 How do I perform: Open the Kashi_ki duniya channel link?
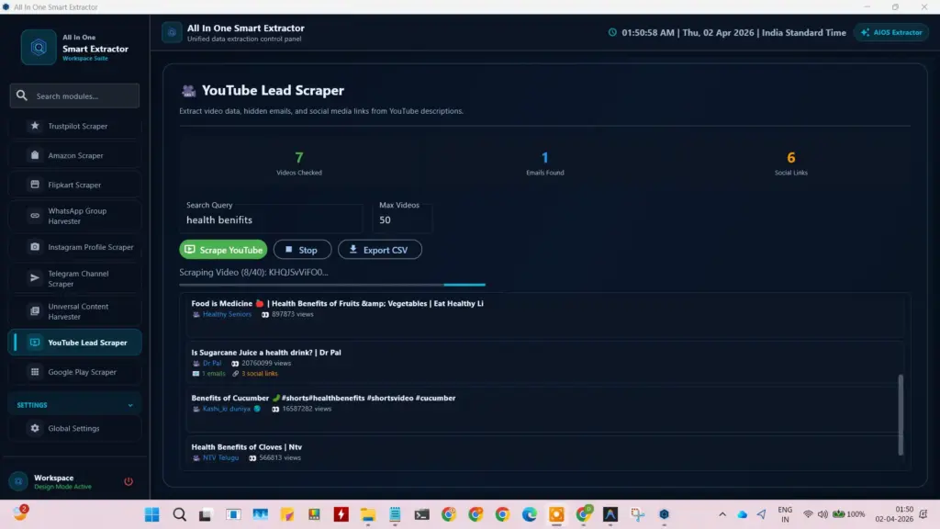tap(226, 409)
